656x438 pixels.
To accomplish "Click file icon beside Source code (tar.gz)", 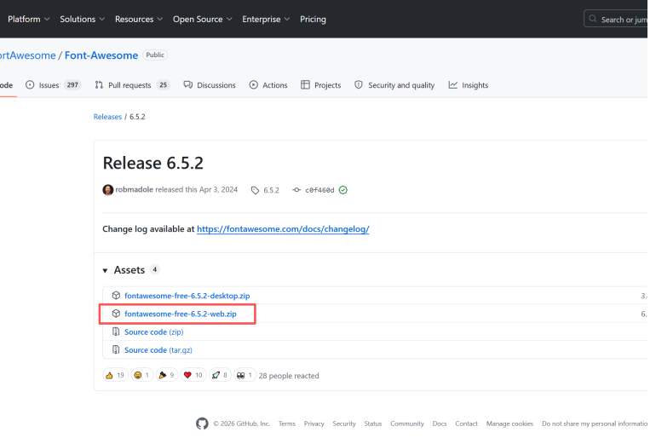I will (116, 349).
